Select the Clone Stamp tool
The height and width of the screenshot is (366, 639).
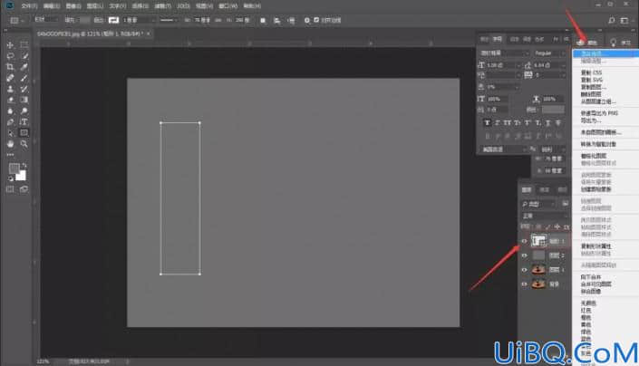pos(10,89)
